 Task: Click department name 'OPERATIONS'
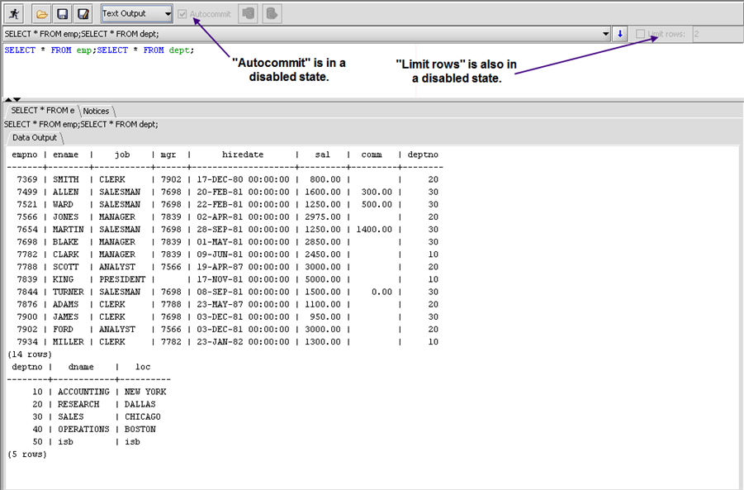pos(83,429)
